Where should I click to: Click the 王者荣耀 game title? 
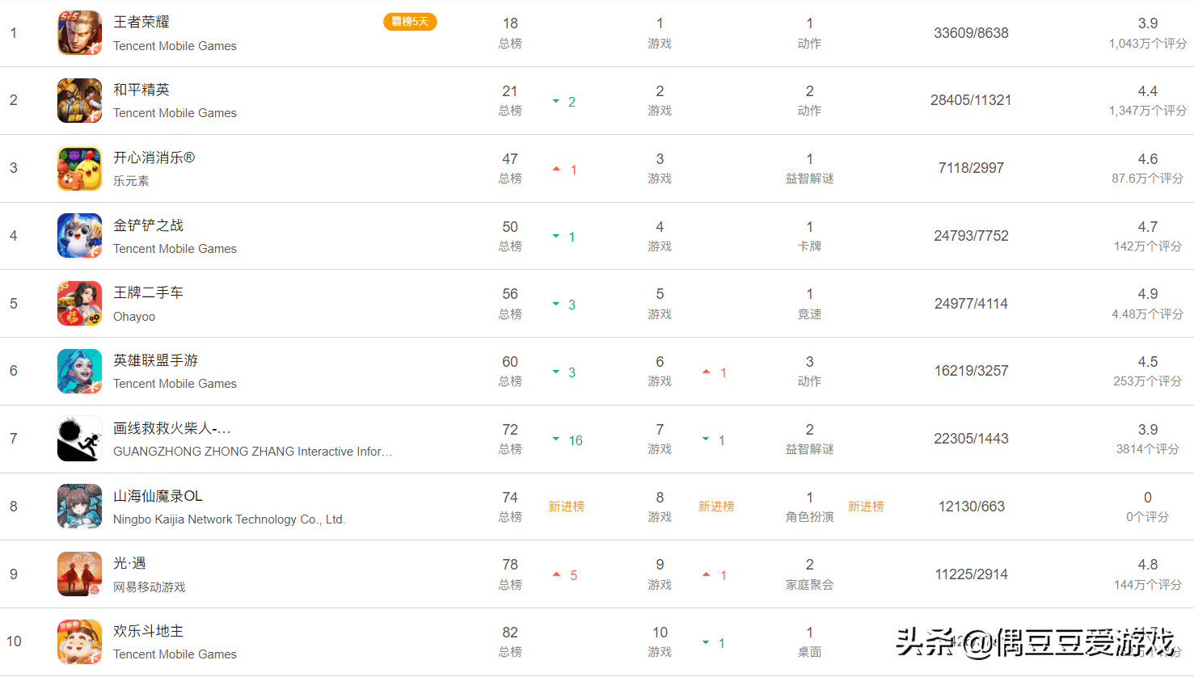click(141, 22)
